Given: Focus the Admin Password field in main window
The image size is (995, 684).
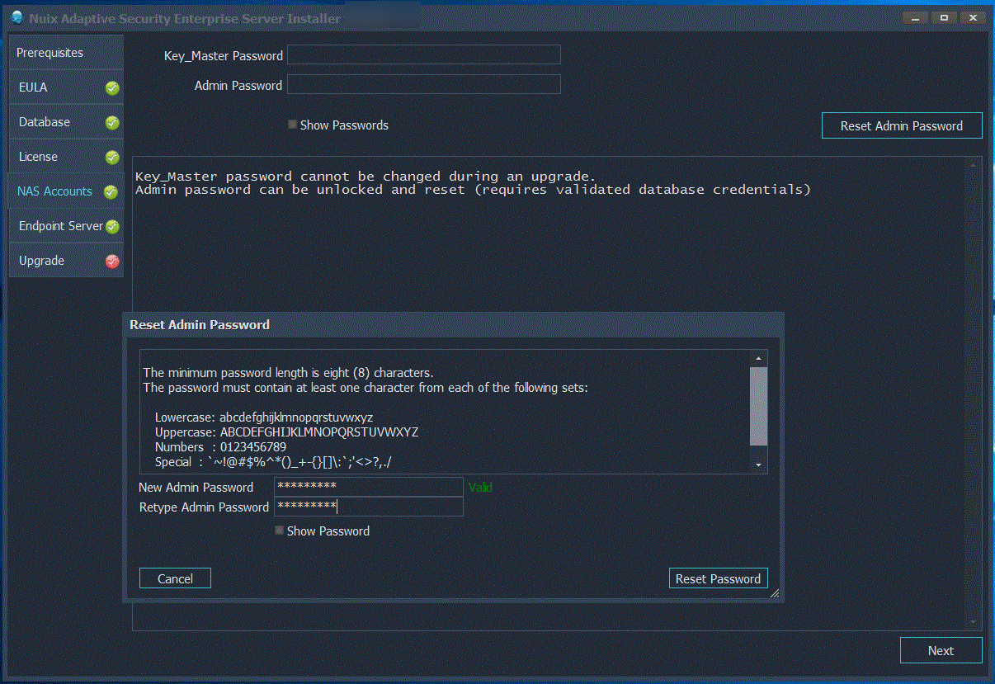Looking at the screenshot, I should [423, 84].
